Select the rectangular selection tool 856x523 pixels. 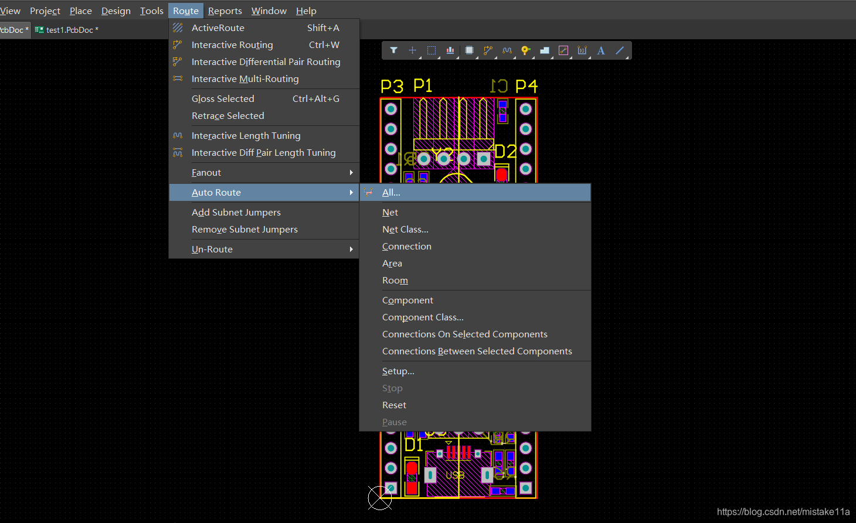click(x=431, y=50)
